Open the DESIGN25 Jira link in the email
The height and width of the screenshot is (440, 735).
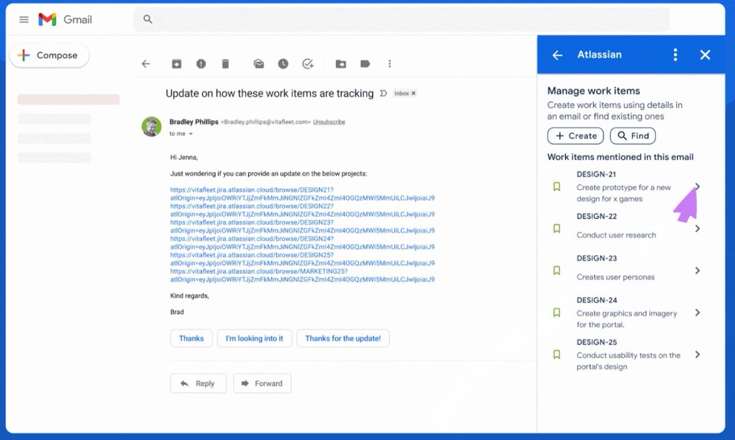pos(303,259)
